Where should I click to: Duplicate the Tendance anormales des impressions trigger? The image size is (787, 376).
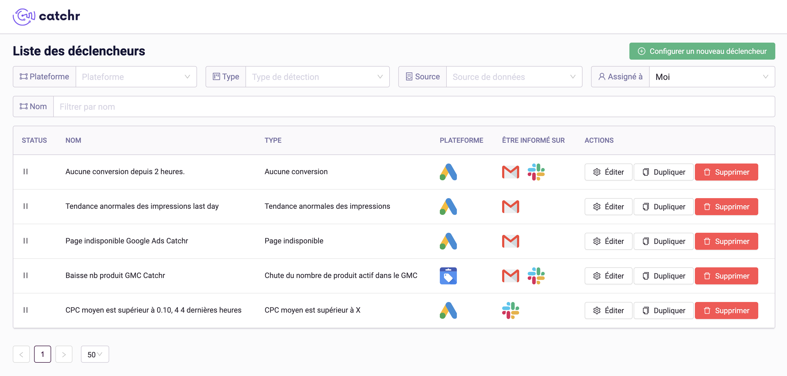coord(663,207)
